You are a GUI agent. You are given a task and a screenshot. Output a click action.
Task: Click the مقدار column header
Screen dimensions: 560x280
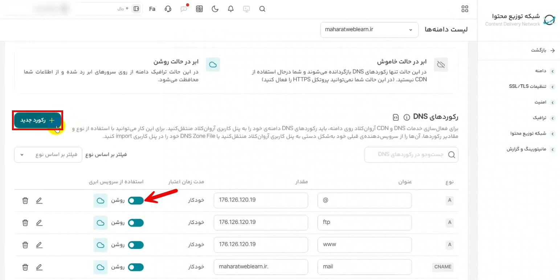coord(301,182)
